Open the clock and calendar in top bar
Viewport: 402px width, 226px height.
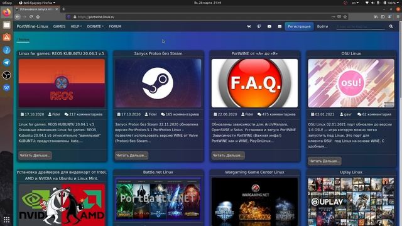tap(208, 3)
